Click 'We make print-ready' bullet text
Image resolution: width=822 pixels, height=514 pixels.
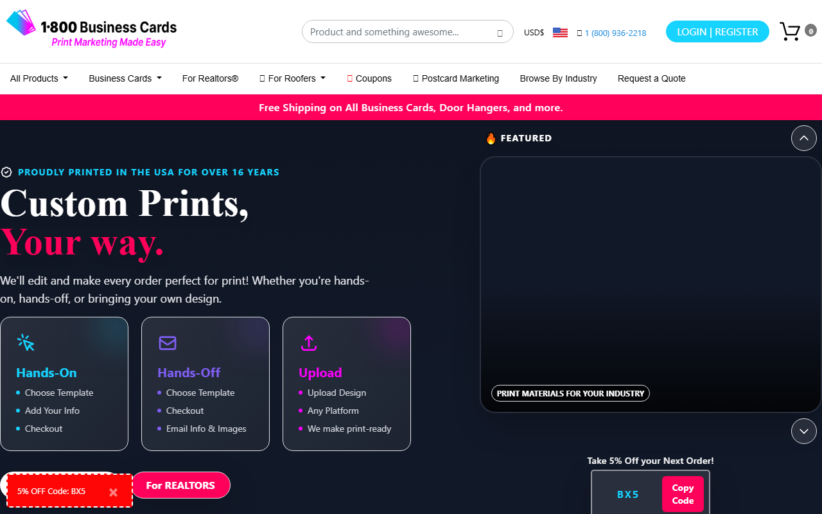[349, 429]
